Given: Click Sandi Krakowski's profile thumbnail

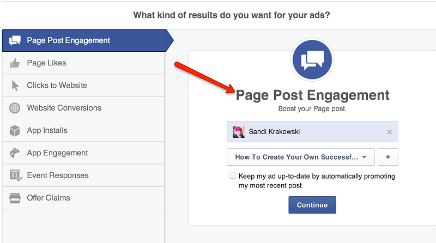Looking at the screenshot, I should (x=238, y=132).
